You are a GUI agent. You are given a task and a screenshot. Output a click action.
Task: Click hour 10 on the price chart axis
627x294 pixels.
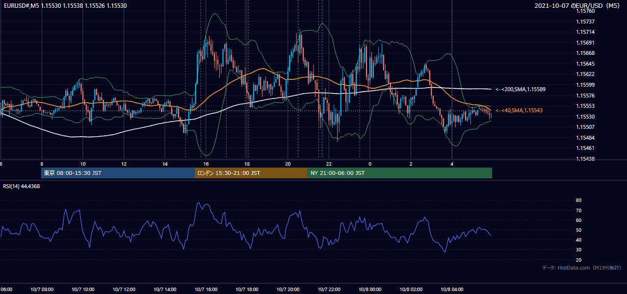click(83, 164)
